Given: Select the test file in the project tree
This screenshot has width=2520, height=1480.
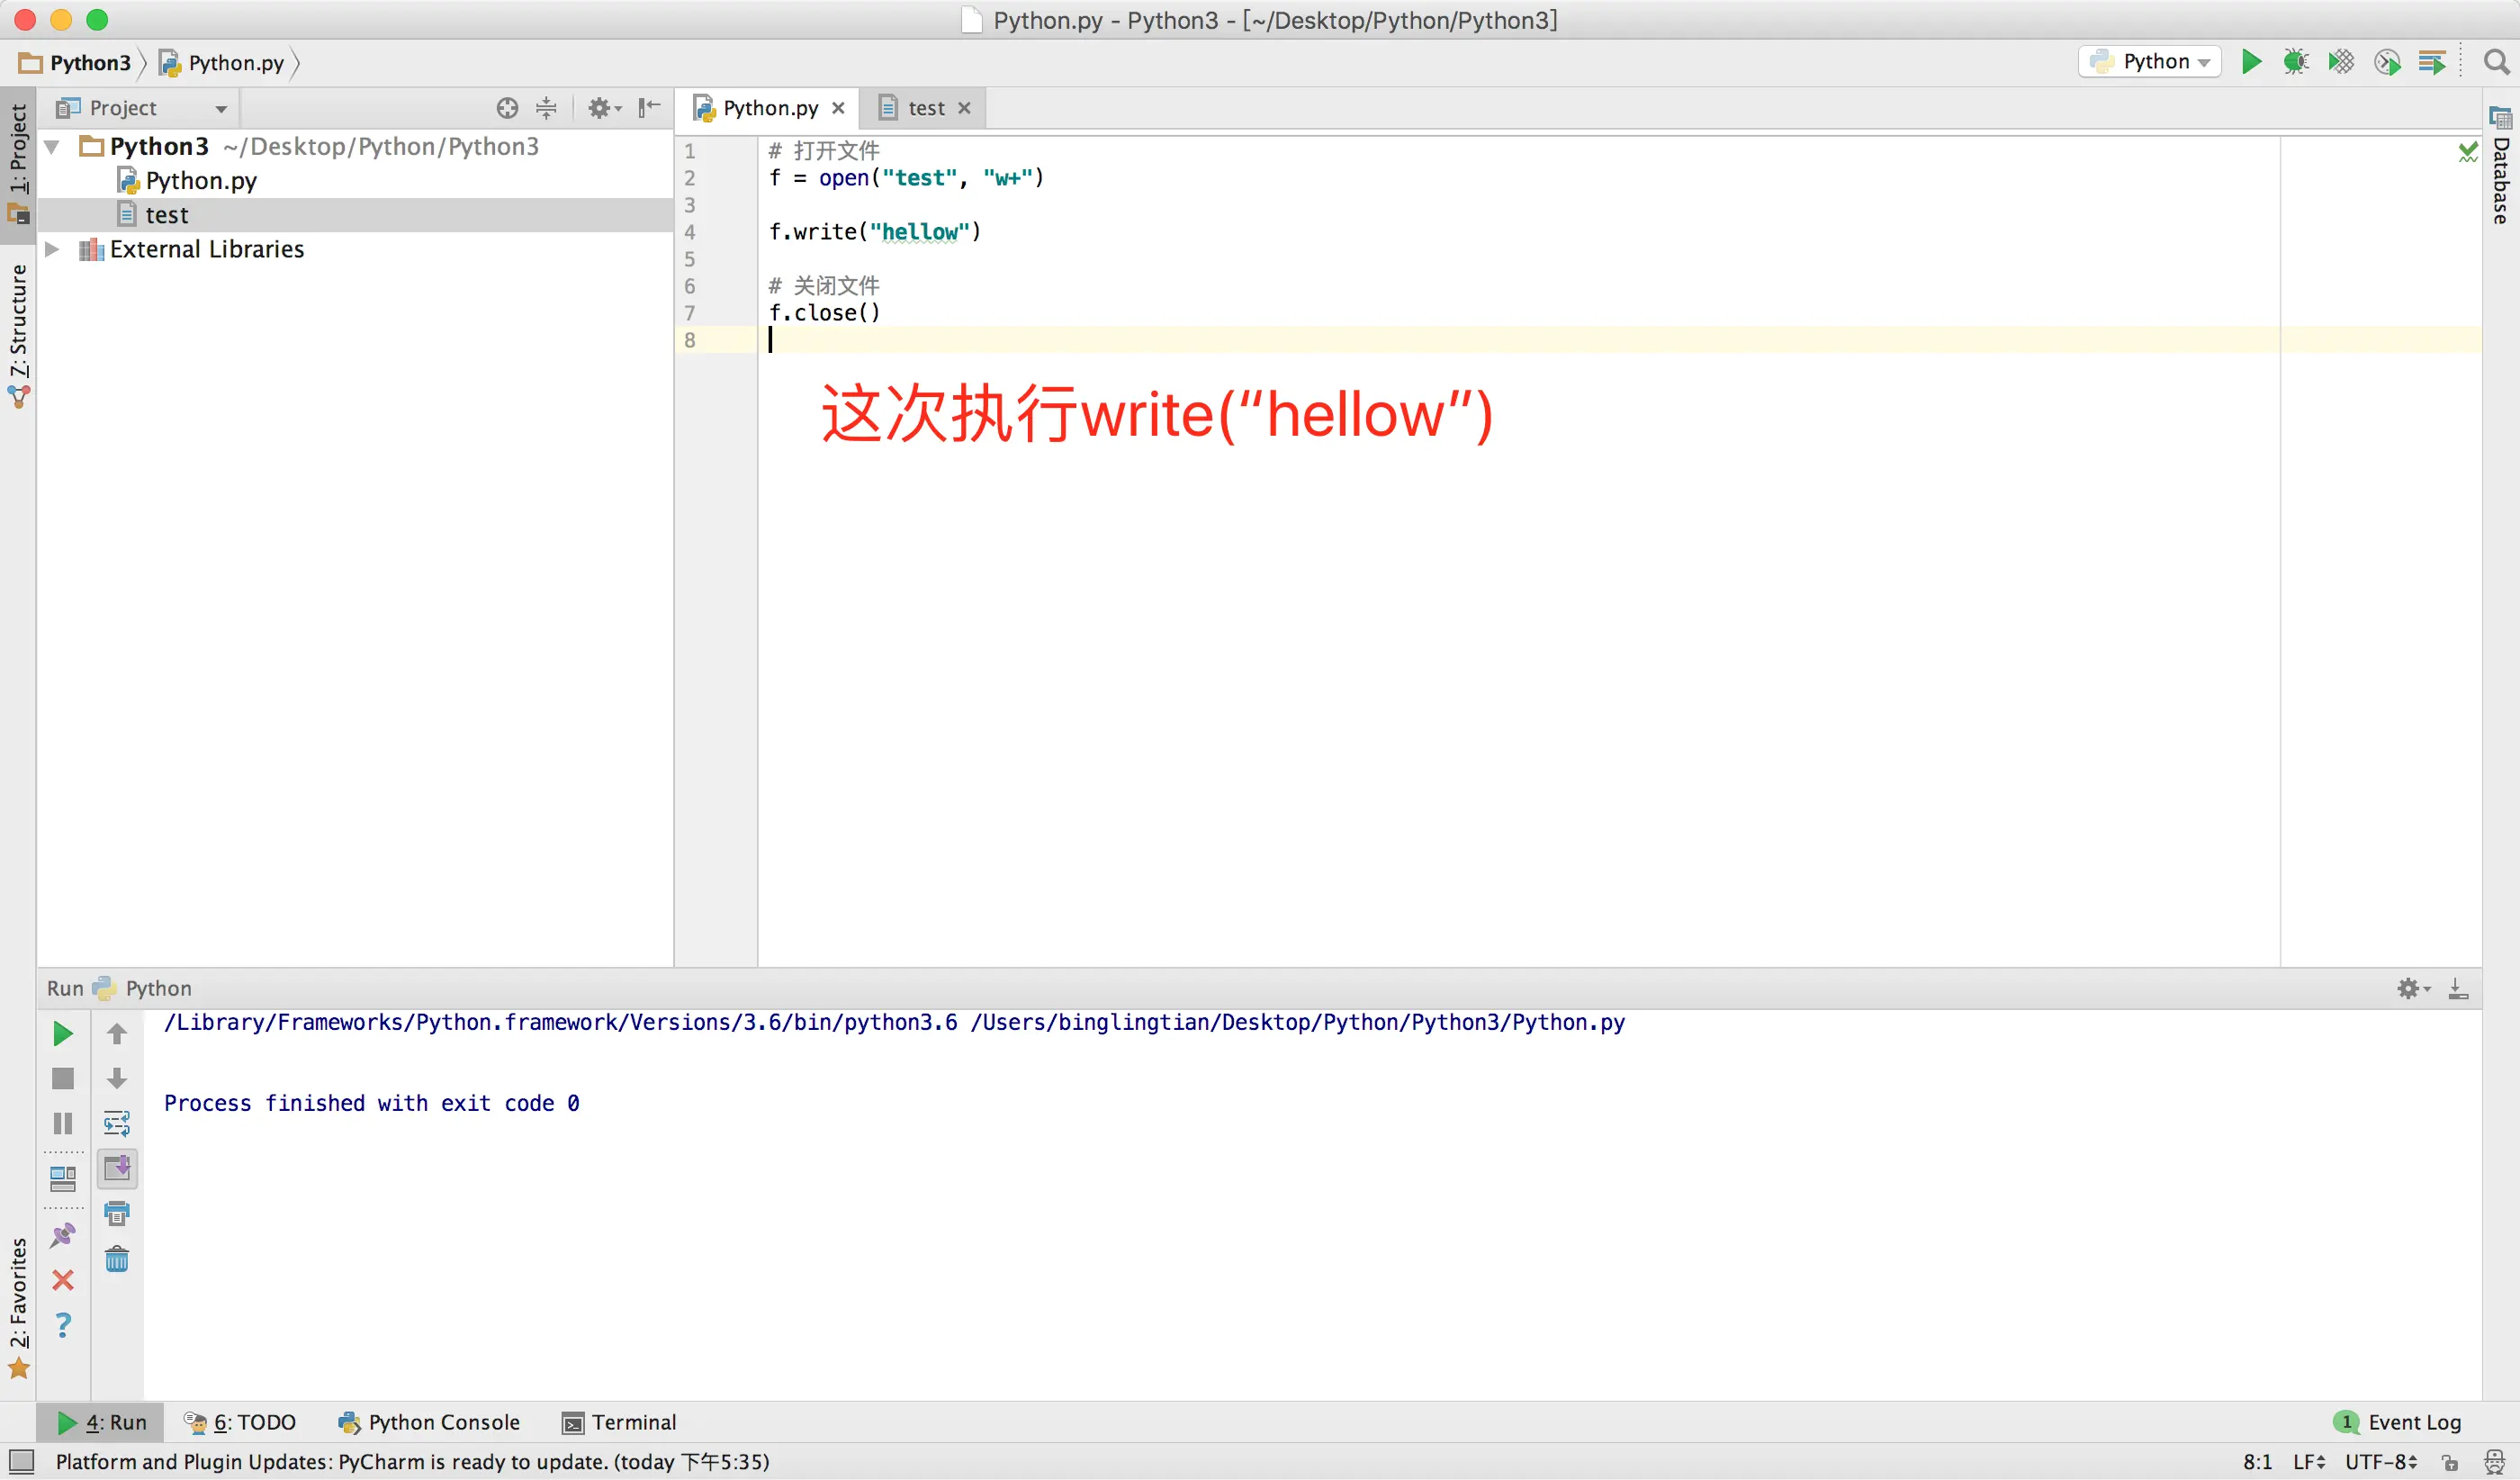Looking at the screenshot, I should 166,215.
